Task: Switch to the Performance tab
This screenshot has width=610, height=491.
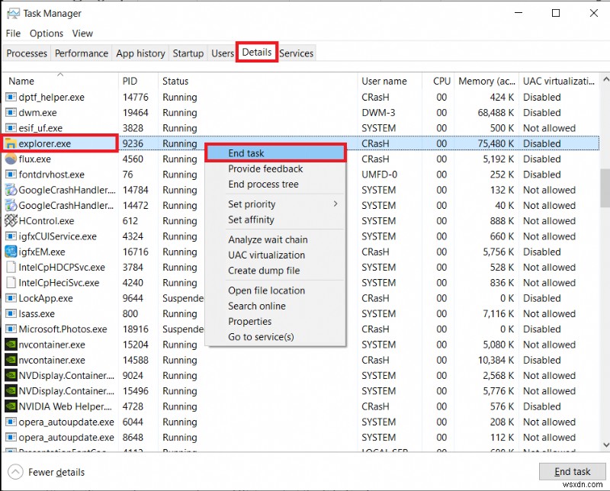Action: coord(81,53)
